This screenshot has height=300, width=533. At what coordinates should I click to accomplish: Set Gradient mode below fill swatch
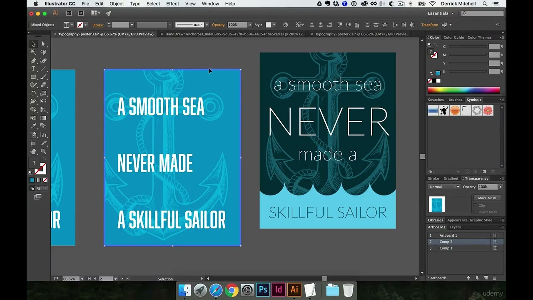click(38, 180)
